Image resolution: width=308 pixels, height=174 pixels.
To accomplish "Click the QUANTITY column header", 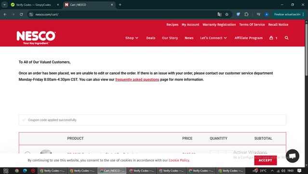I will tap(218, 138).
